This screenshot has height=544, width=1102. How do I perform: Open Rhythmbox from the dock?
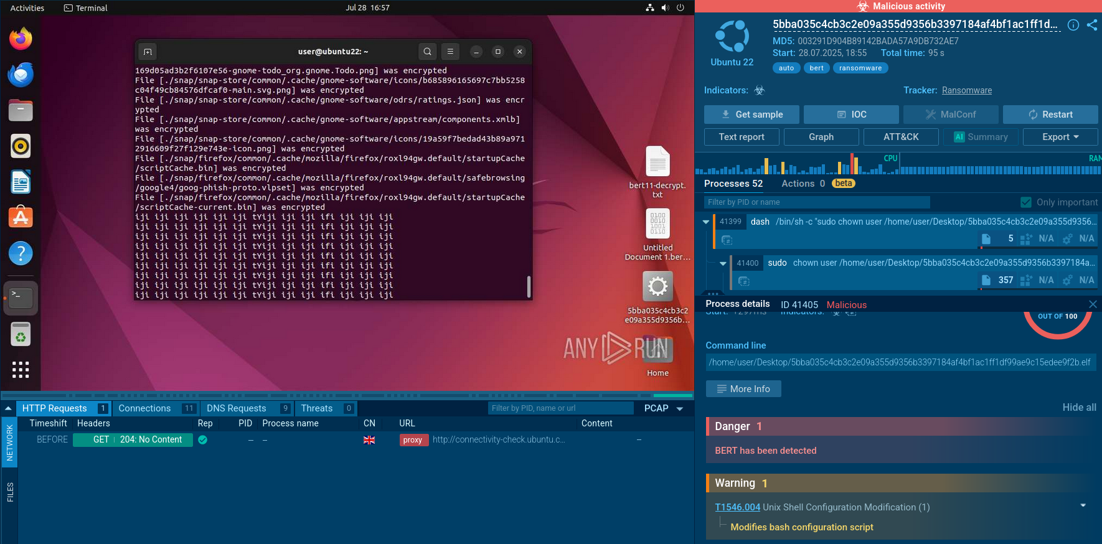tap(21, 146)
